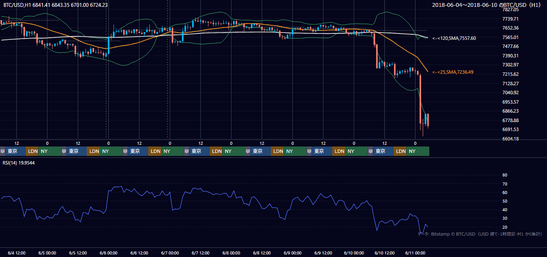547x257 pixels.
Task: Select the 6/6 00:00 time axis label
Action: pyautogui.click(x=109, y=253)
